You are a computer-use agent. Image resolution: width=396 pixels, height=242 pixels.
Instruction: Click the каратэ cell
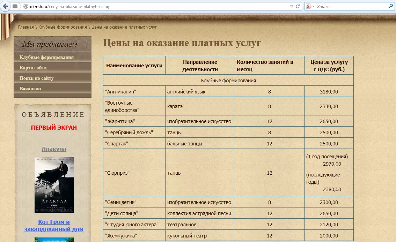[200, 106]
